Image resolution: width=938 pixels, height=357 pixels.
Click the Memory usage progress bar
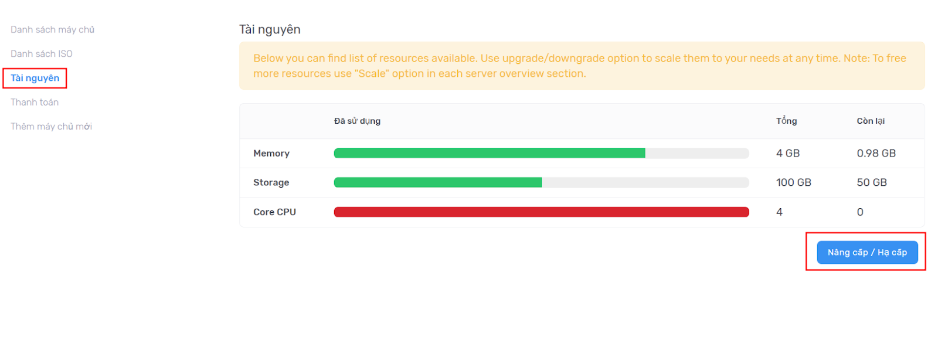click(541, 153)
